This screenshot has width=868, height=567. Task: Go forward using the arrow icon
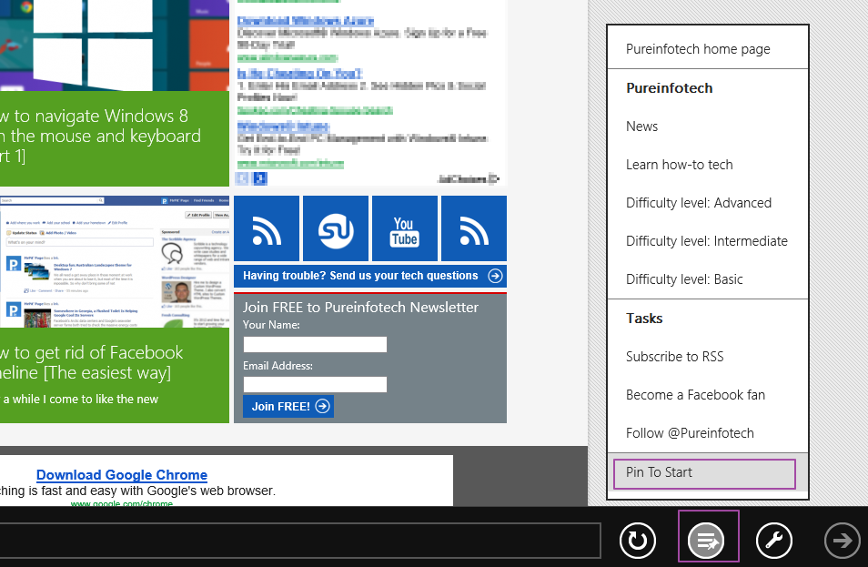click(842, 540)
